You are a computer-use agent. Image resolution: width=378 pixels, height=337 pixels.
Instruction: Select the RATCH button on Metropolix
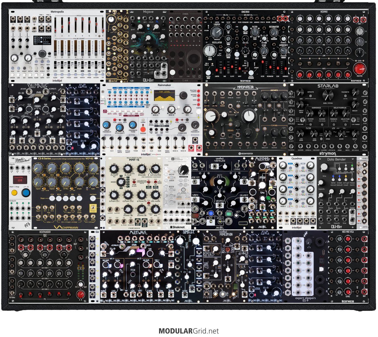point(82,75)
